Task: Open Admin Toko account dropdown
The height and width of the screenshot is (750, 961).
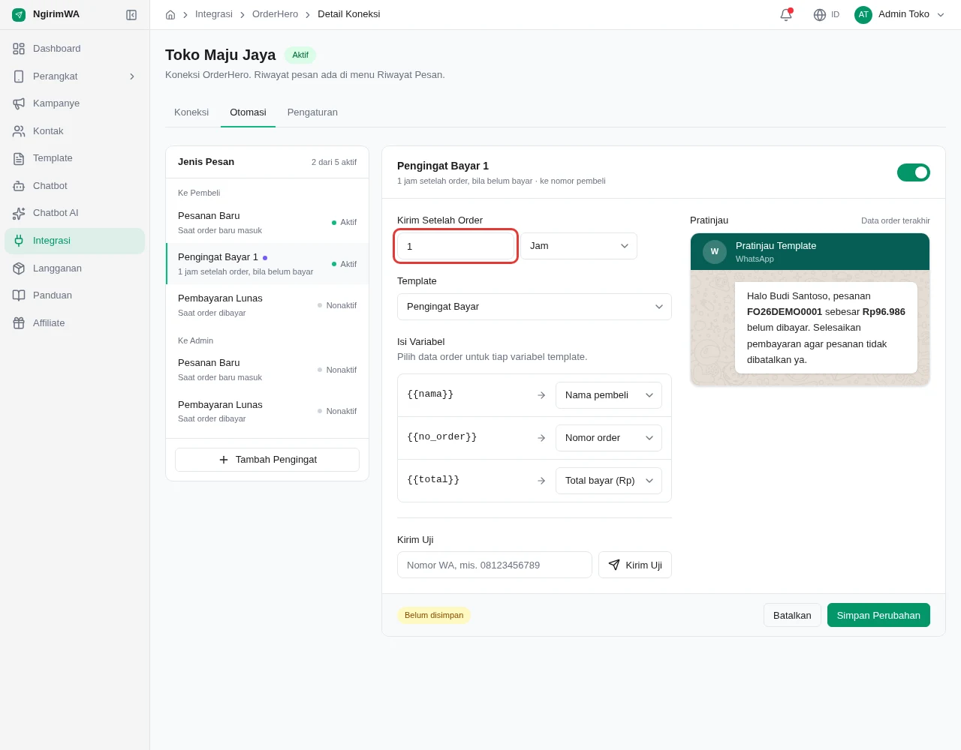Action: [x=900, y=14]
